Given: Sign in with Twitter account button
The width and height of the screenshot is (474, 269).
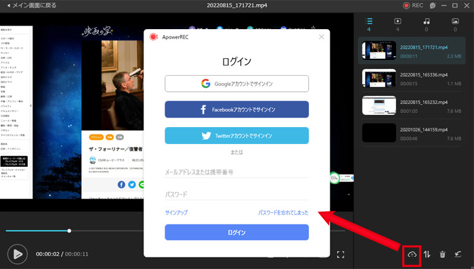Looking at the screenshot, I should click(237, 136).
